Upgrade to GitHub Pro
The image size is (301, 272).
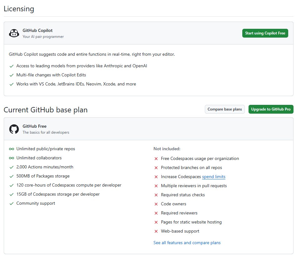(271, 109)
